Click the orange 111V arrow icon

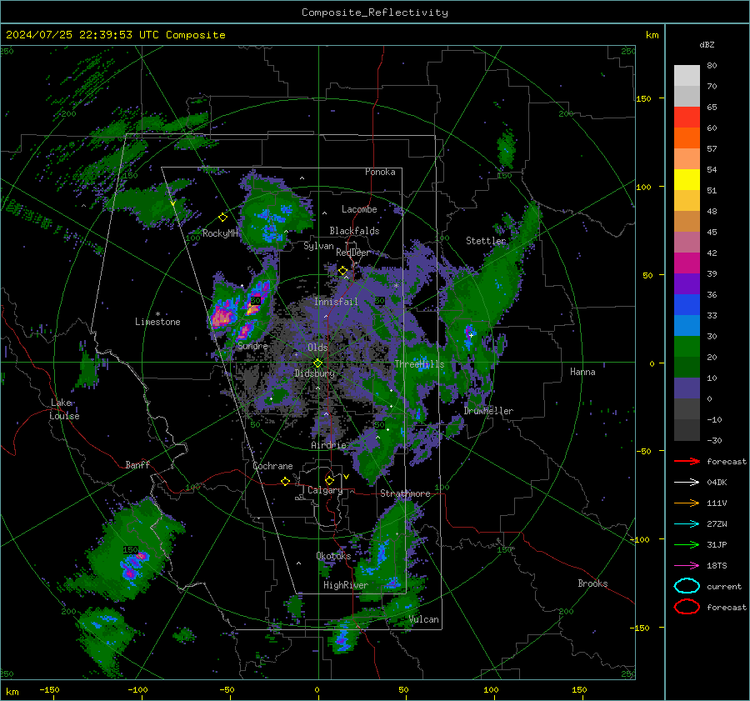[687, 503]
